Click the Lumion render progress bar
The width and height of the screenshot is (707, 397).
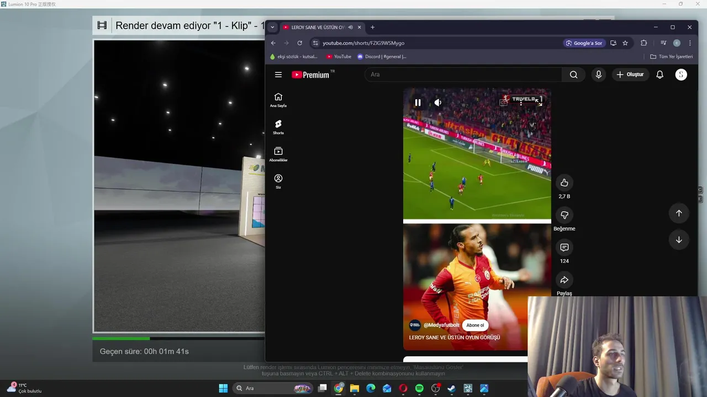pos(178,338)
